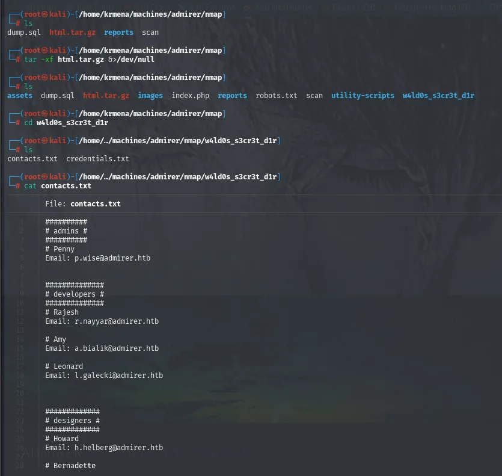
Task: Select the '# designers #' section heading
Action: (72, 420)
